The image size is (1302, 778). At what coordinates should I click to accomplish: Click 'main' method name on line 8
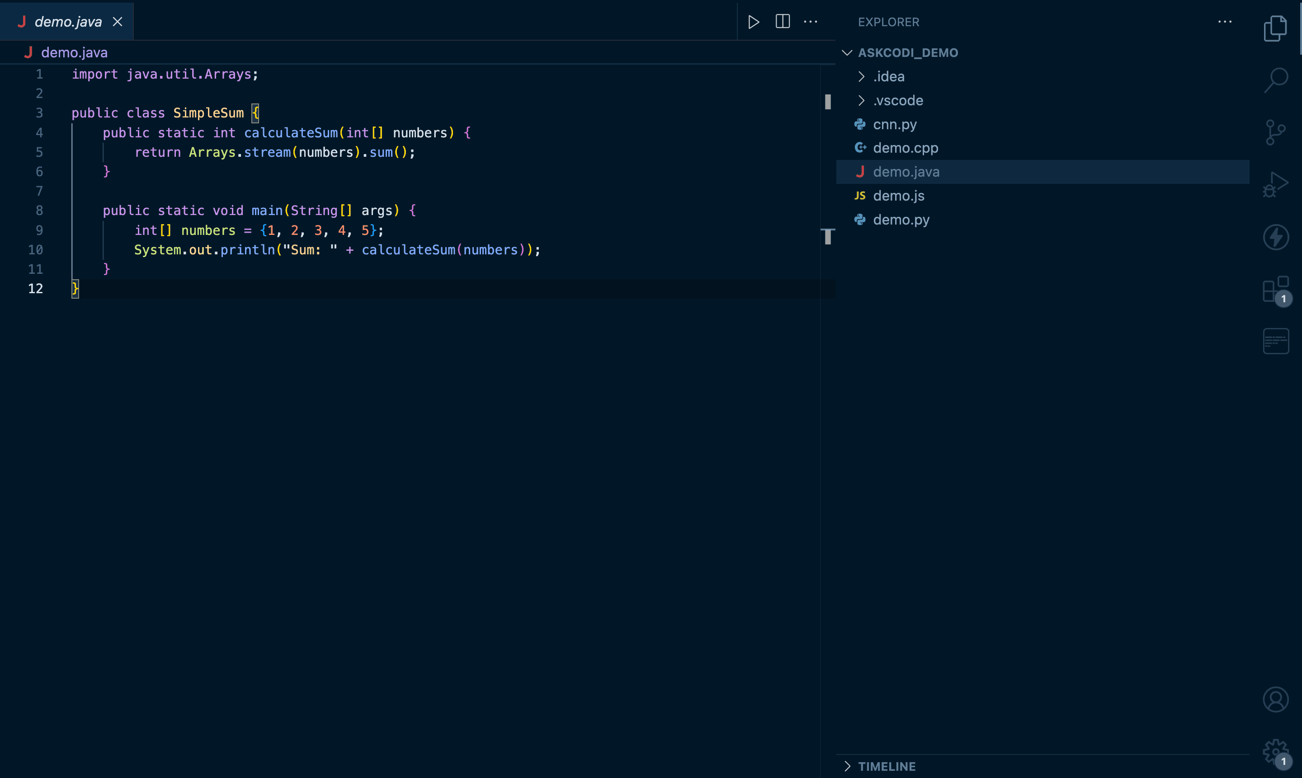coord(267,211)
